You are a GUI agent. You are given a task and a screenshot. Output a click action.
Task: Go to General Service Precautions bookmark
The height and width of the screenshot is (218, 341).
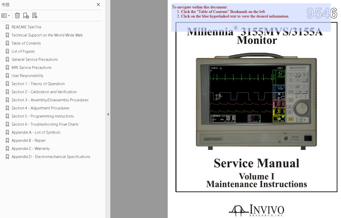click(x=34, y=59)
